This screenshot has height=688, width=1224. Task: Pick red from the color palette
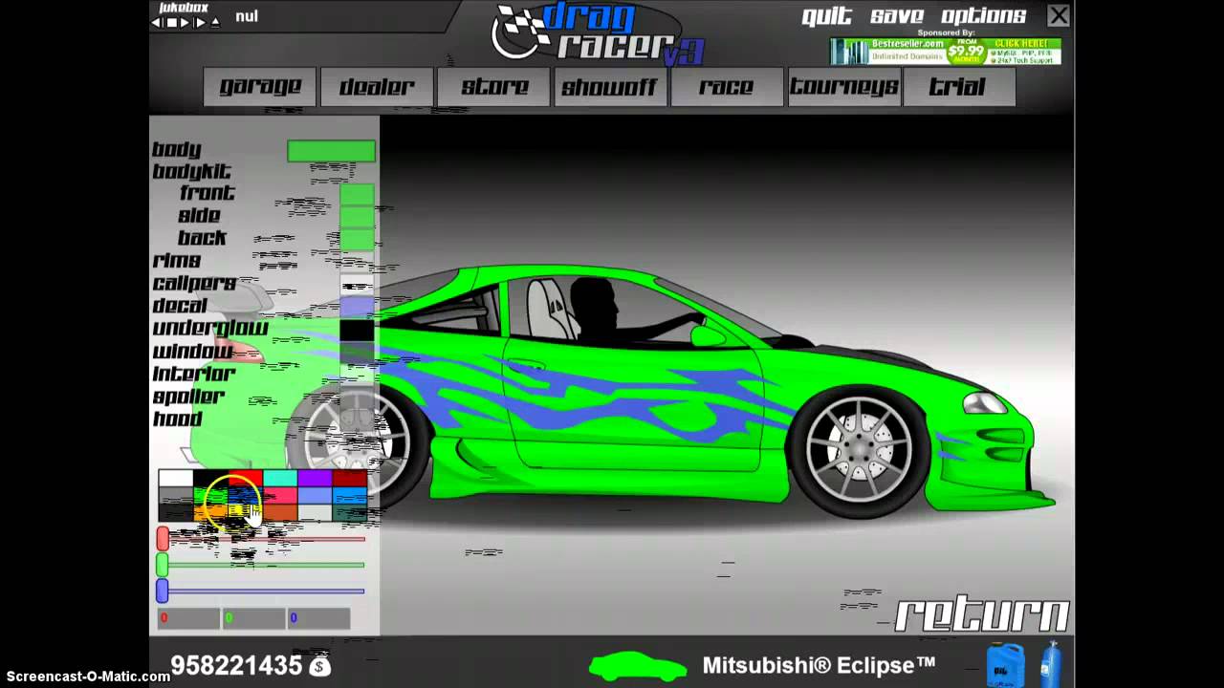tap(245, 479)
